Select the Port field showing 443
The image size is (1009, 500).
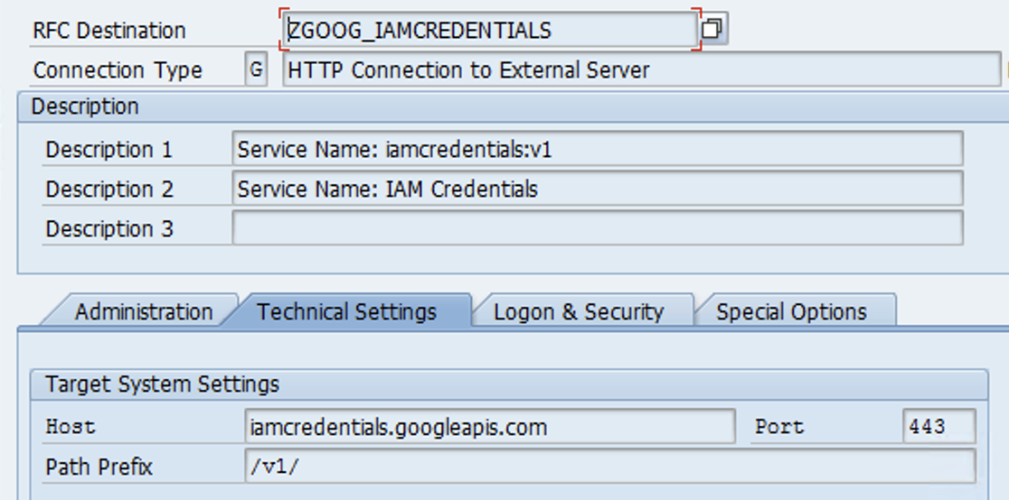pos(938,427)
